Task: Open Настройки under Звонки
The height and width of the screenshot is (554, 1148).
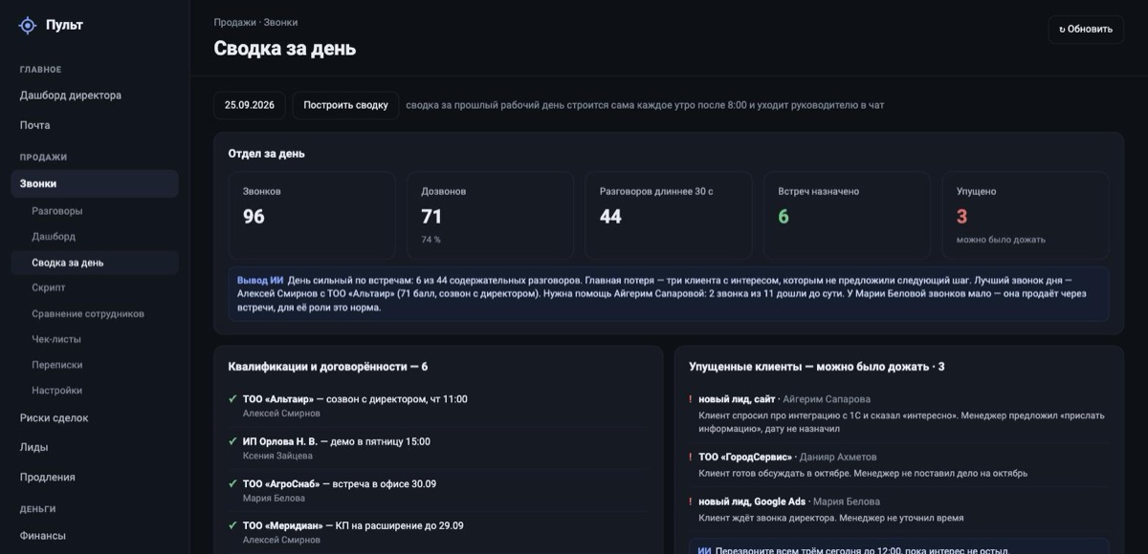Action: 57,391
